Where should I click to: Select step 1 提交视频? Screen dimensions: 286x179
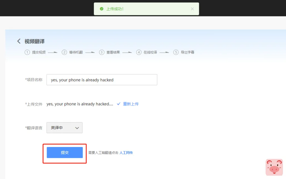[x=35, y=52]
